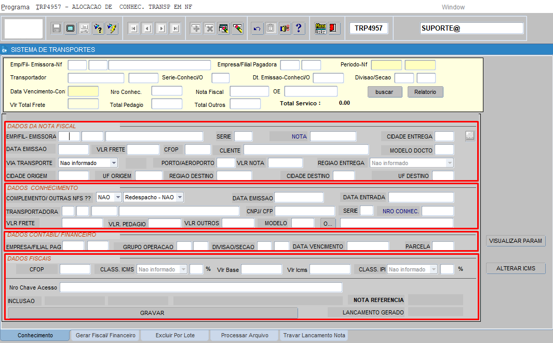Click the pointing hand scissors icon

coord(285,28)
